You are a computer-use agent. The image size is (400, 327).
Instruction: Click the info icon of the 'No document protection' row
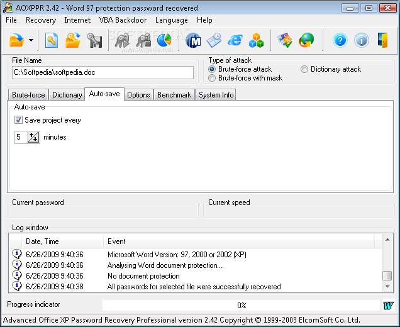point(17,275)
